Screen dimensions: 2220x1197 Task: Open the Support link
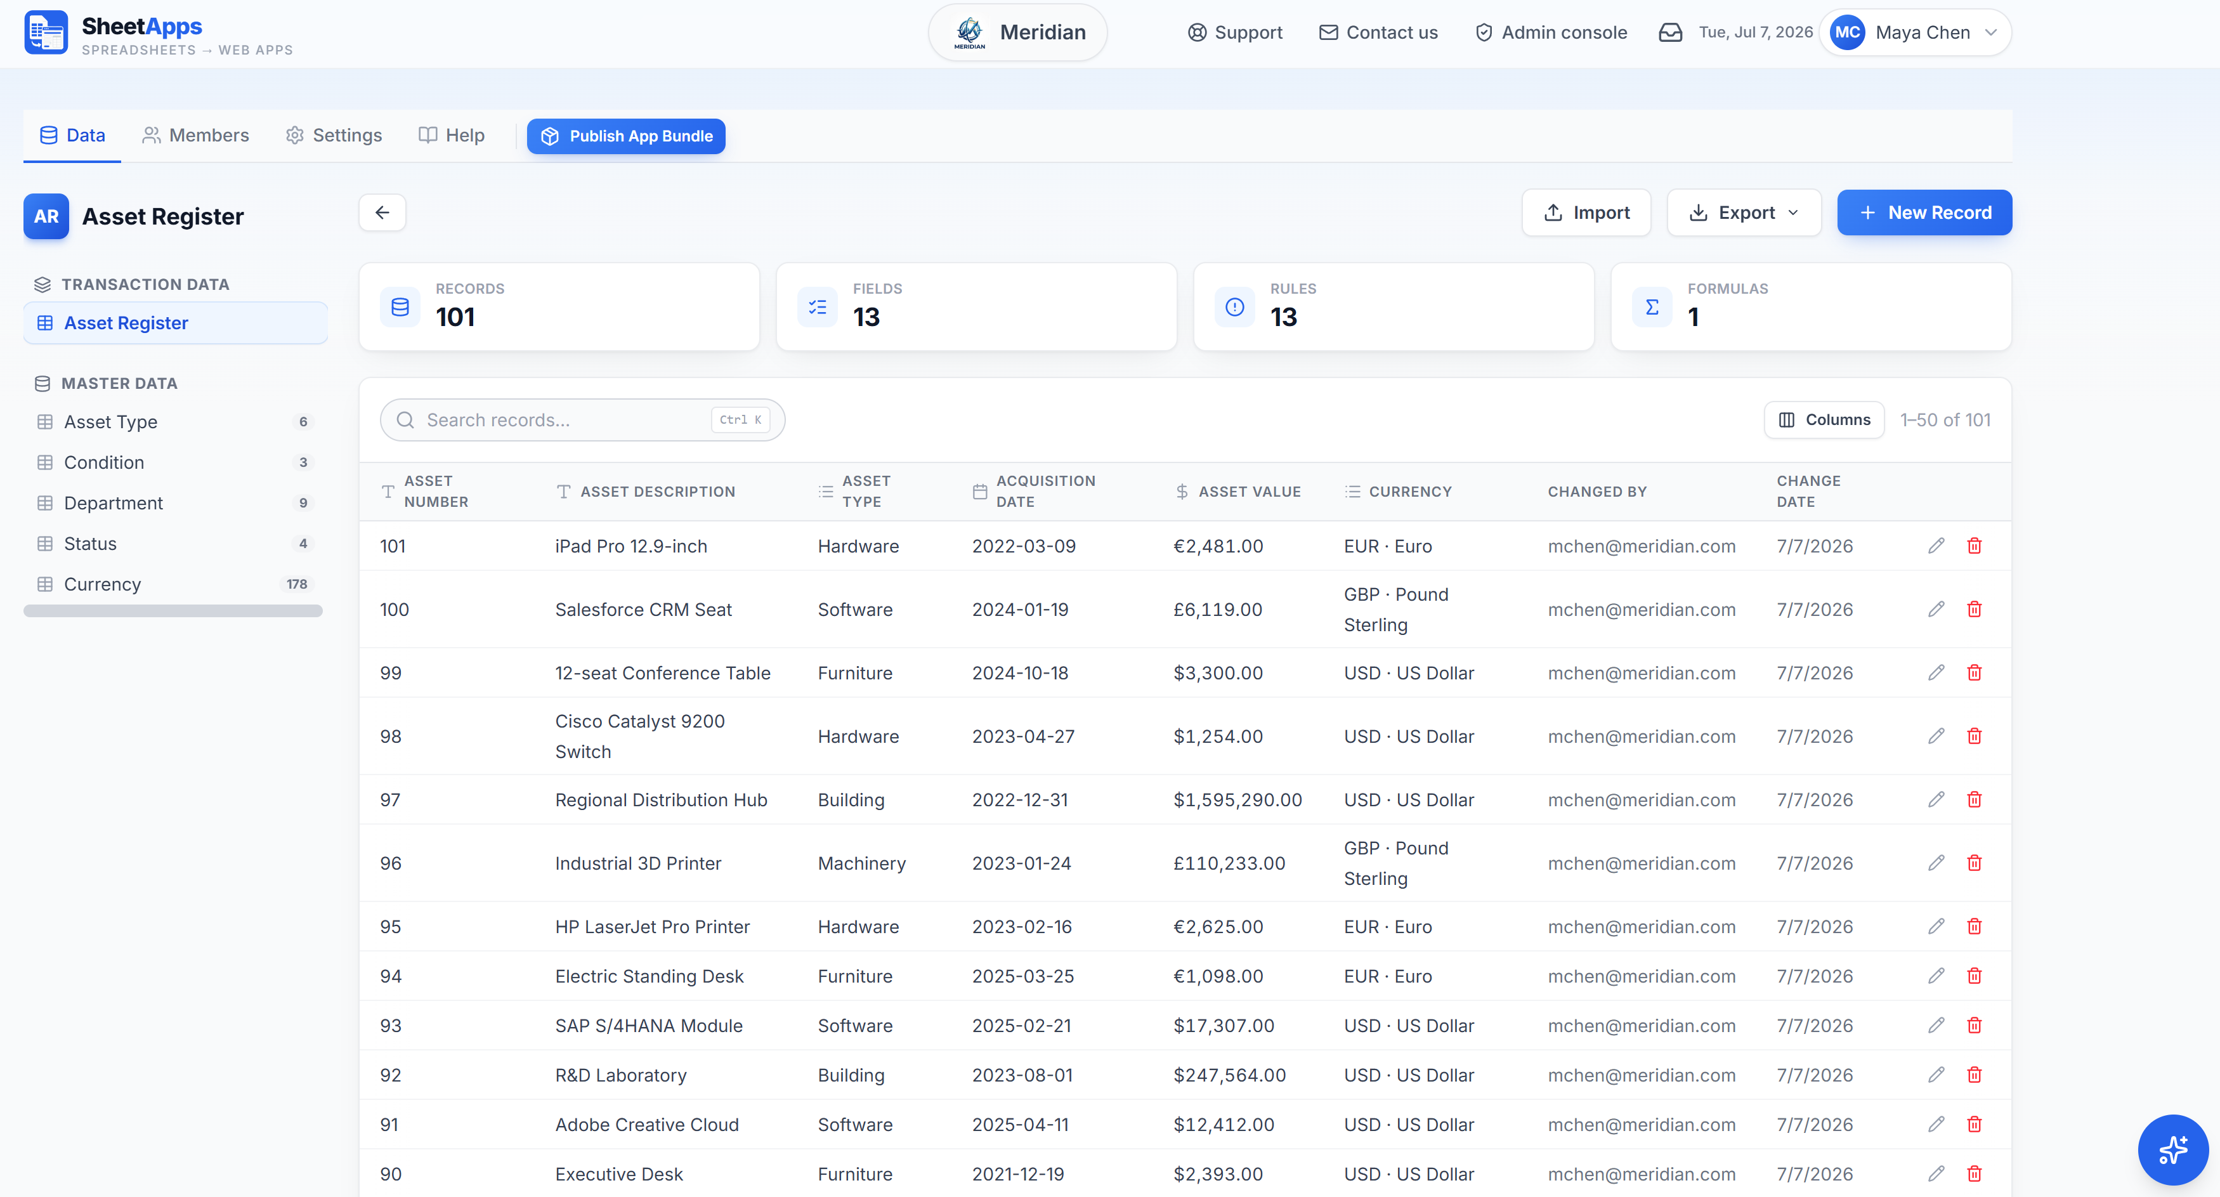click(x=1235, y=33)
